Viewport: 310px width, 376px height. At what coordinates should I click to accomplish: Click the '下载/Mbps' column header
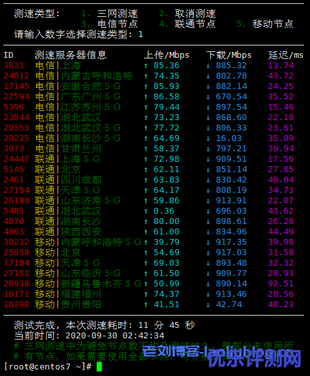[x=229, y=55]
